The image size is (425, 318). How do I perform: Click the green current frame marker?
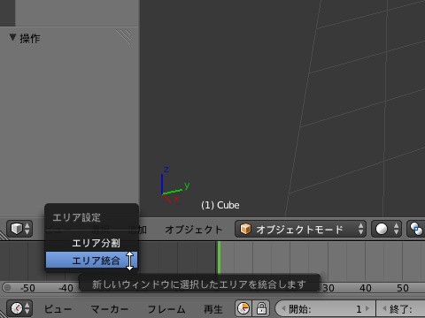pyautogui.click(x=219, y=258)
